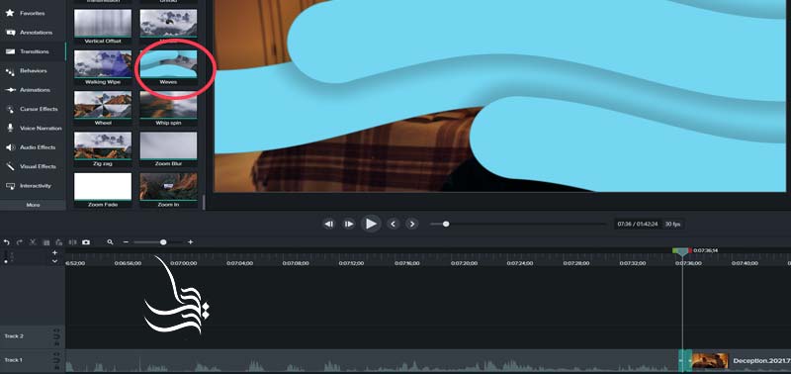This screenshot has height=374, width=791.
Task: Switch to the Transitions tab
Action: pyautogui.click(x=34, y=51)
